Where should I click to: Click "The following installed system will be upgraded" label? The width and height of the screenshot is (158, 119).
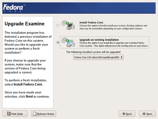[x=94, y=52]
